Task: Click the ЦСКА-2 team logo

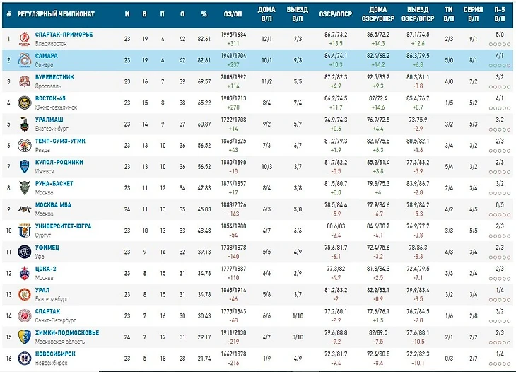Action: (x=24, y=273)
